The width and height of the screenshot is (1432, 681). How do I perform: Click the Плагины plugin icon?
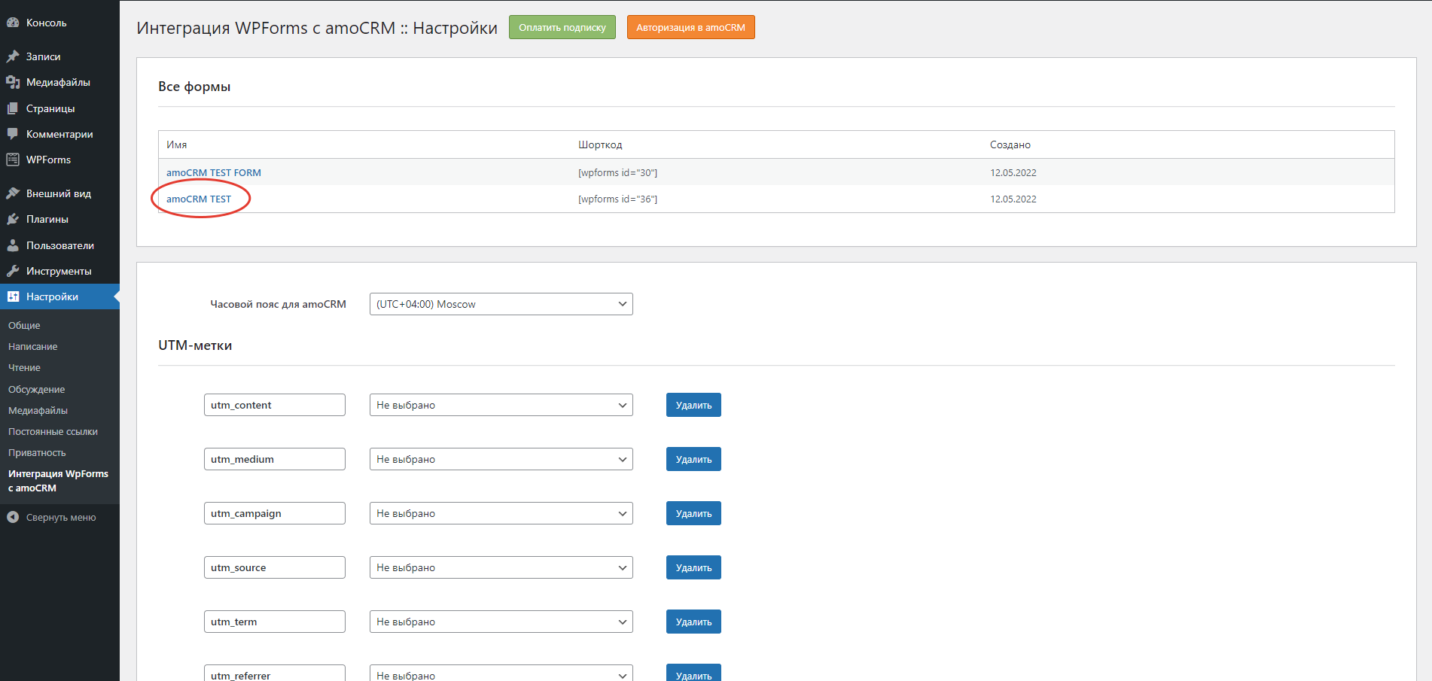(x=13, y=219)
